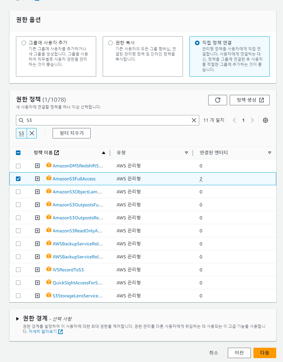Click the policy icon next to AmazonDMSRedshiftS…
283x362 pixels.
coord(49,165)
